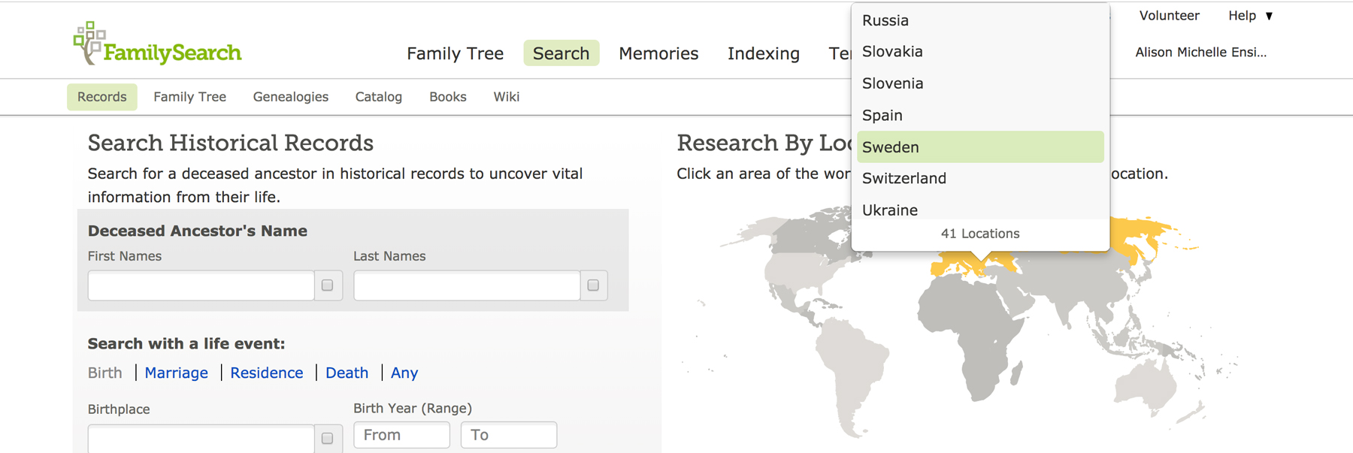Image resolution: width=1353 pixels, height=453 pixels.
Task: Toggle exact match checkbox for Birthplace
Action: click(x=328, y=438)
